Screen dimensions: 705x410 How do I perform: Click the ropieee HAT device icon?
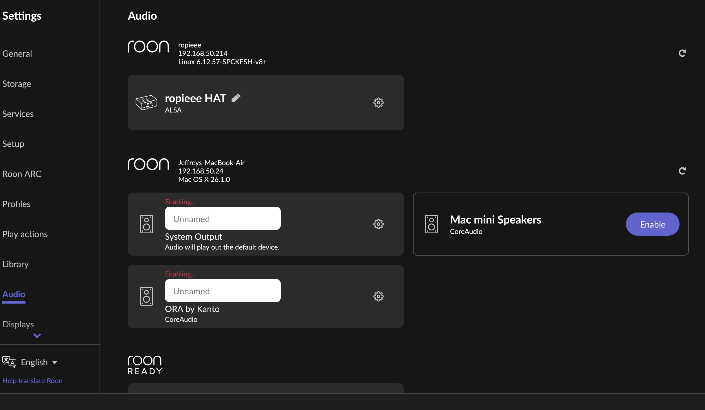[146, 103]
